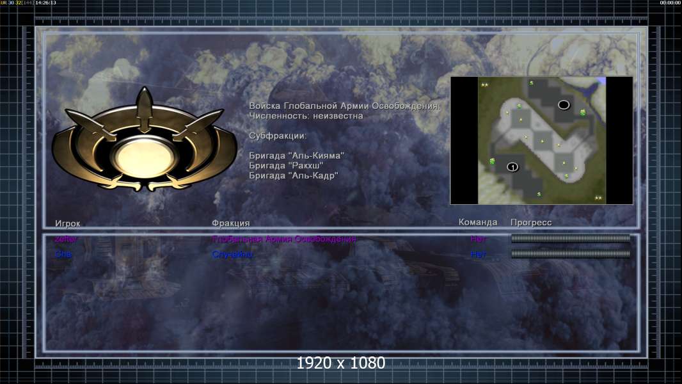Click the Прогресс column header
The image size is (682, 384).
tap(530, 223)
